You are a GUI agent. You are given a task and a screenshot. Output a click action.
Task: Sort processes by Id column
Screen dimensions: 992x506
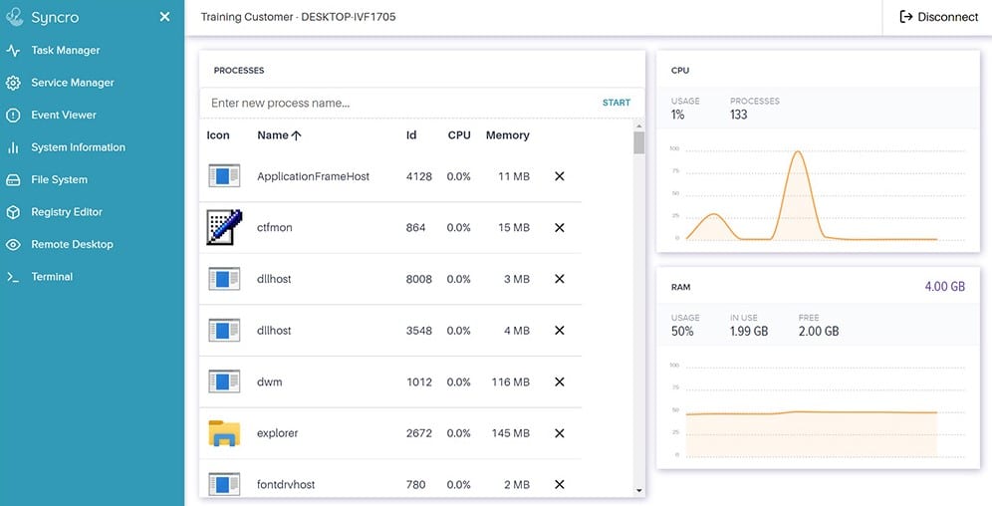pyautogui.click(x=411, y=135)
